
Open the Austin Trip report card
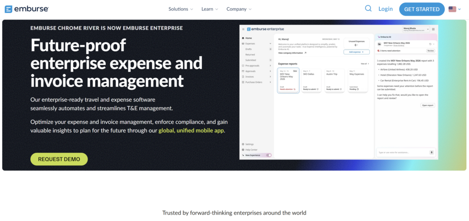click(x=334, y=81)
